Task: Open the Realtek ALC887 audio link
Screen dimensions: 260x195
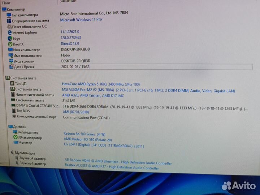Action: (x=112, y=166)
